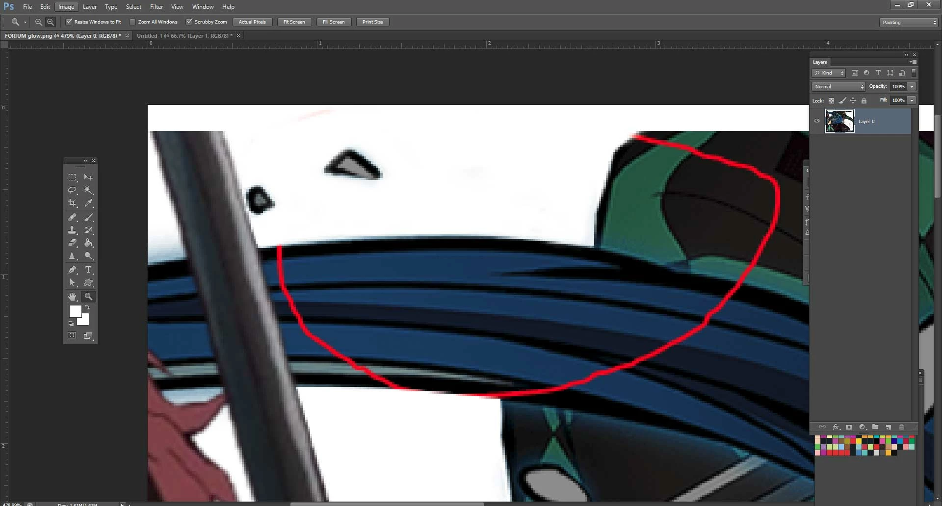Screen dimensions: 942x506
Task: Toggle lock position
Action: [x=853, y=101]
